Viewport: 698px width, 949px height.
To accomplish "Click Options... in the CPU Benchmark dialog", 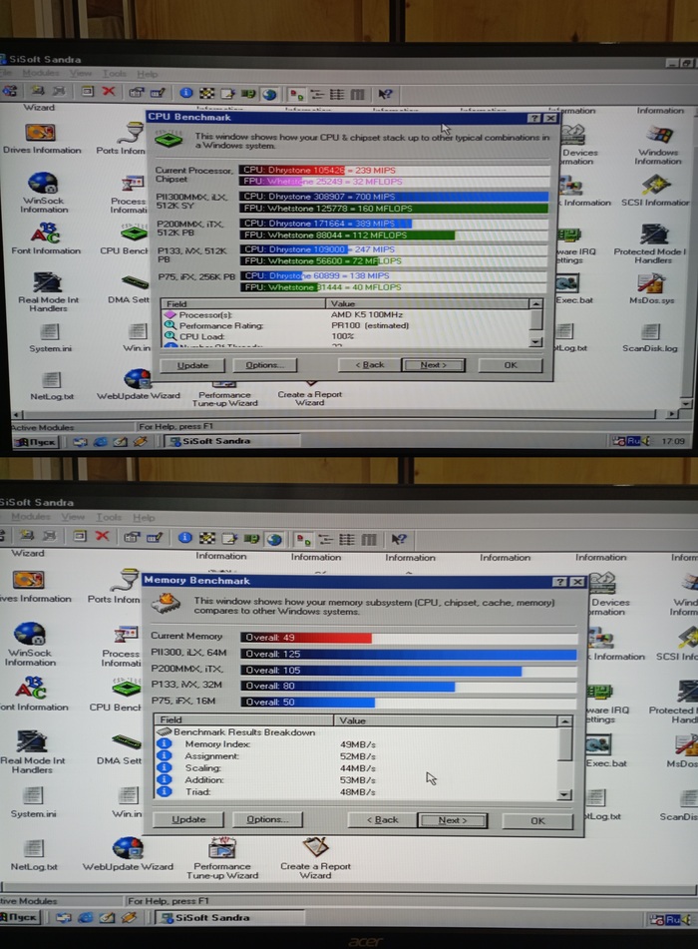I will 264,365.
